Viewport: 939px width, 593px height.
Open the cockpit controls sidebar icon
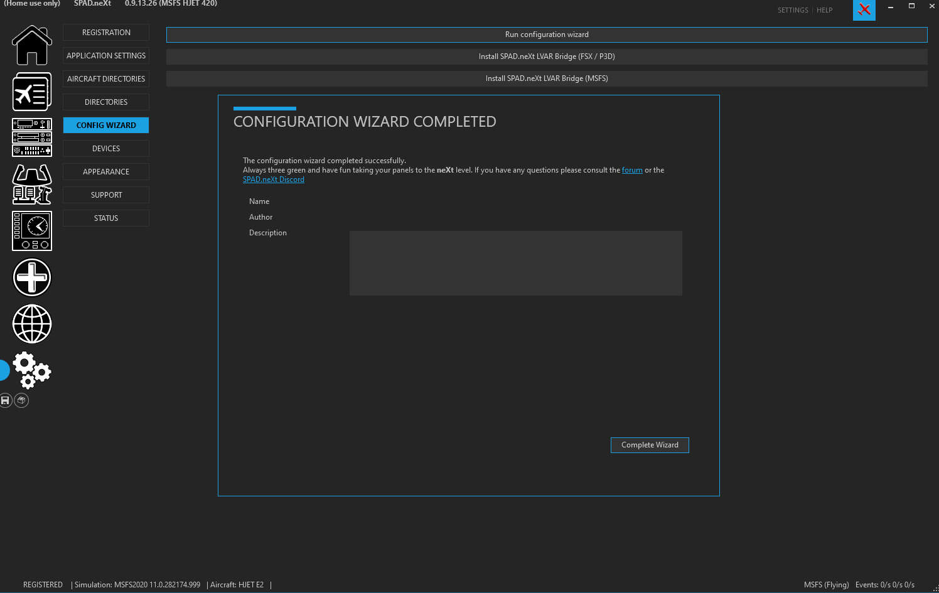pos(32,184)
